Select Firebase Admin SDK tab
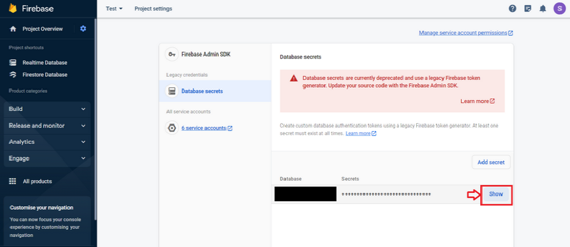570x247 pixels. coord(206,54)
